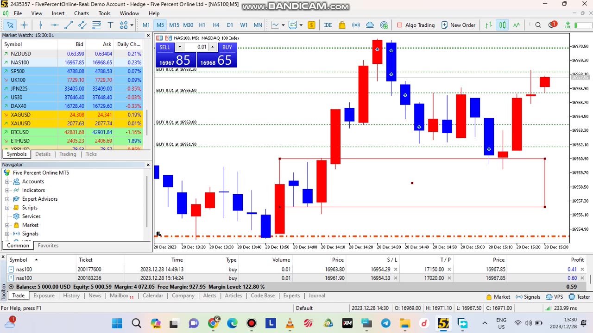Switch to line chart view
Image resolution: width=593 pixels, height=333 pixels.
pos(516,25)
